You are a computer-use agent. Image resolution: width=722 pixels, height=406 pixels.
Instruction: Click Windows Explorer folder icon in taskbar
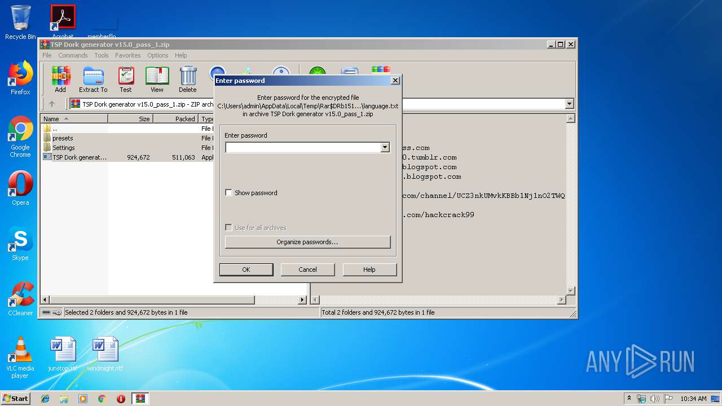64,399
